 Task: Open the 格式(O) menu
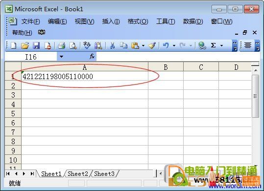click(138, 21)
